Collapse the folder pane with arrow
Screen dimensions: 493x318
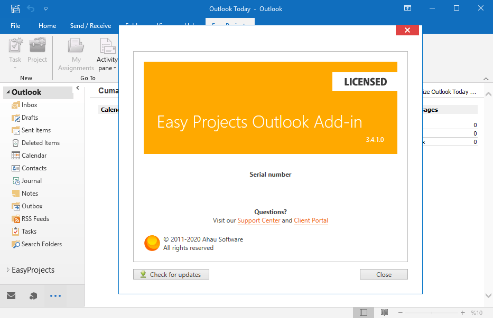pyautogui.click(x=78, y=88)
